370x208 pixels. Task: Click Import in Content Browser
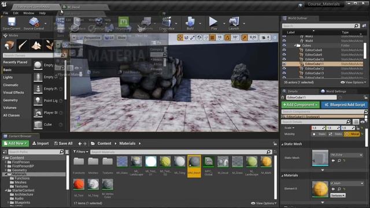point(40,143)
